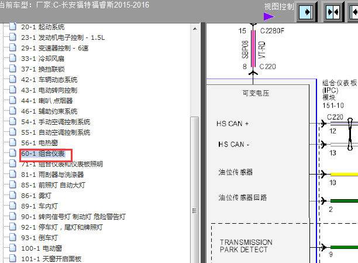Click the single right-arrow view control button
358x263 pixels.
click(x=307, y=12)
